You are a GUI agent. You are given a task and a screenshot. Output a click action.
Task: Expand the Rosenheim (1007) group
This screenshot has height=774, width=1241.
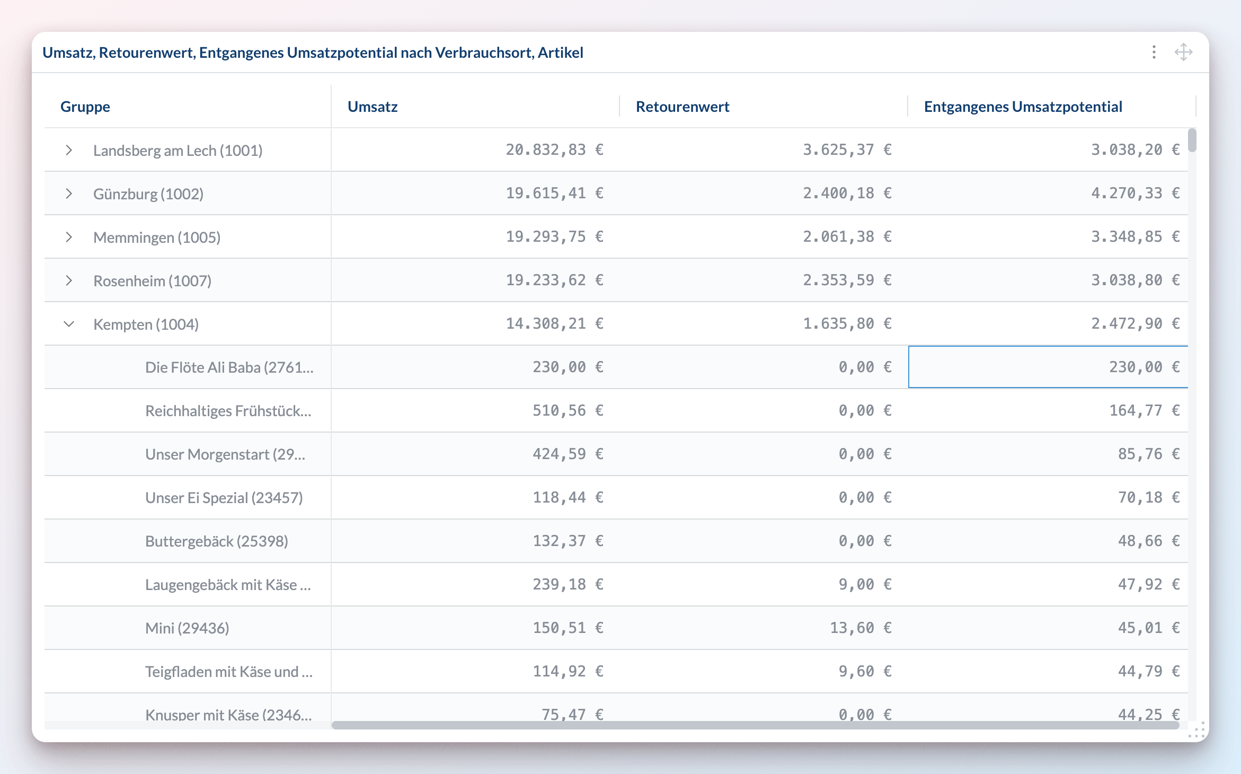[x=69, y=280]
